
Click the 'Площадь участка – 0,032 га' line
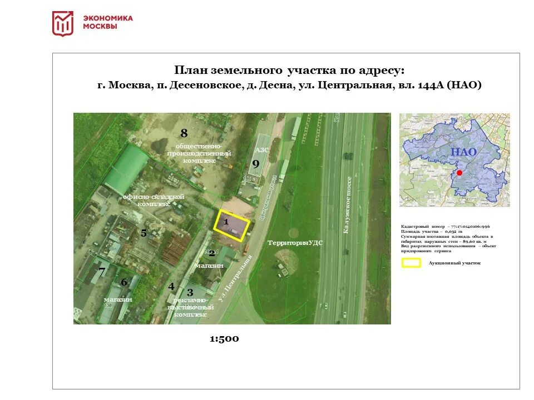[x=432, y=231]
